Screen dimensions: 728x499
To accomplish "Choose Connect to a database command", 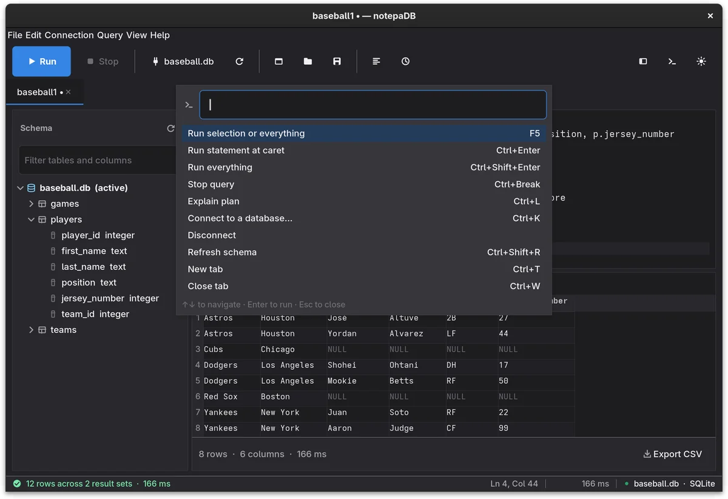I will [364, 218].
